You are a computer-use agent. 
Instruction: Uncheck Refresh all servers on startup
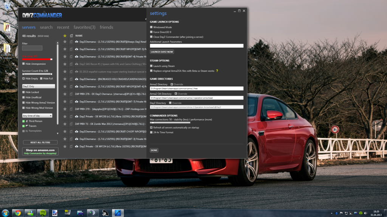[151, 127]
